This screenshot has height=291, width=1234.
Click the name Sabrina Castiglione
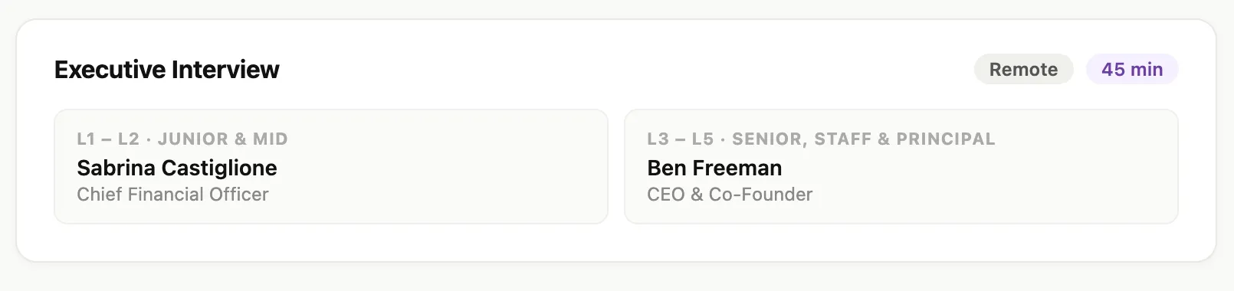177,168
